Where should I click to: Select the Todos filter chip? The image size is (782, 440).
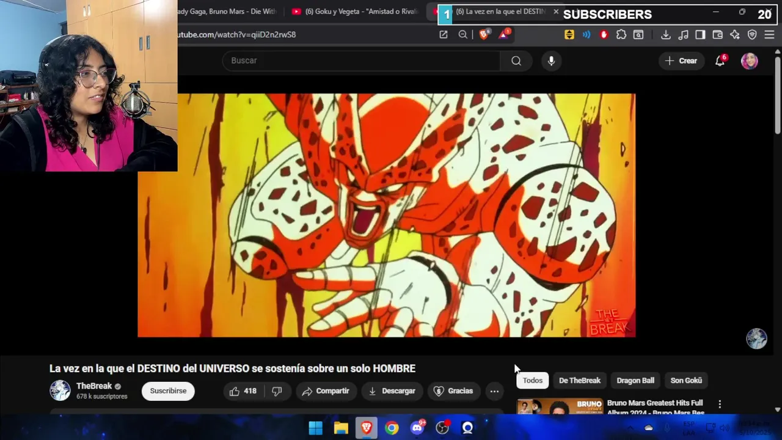[x=532, y=380]
